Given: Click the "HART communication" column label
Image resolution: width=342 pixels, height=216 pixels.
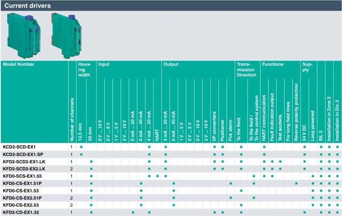Looking at the screenshot, I should point(264,118).
